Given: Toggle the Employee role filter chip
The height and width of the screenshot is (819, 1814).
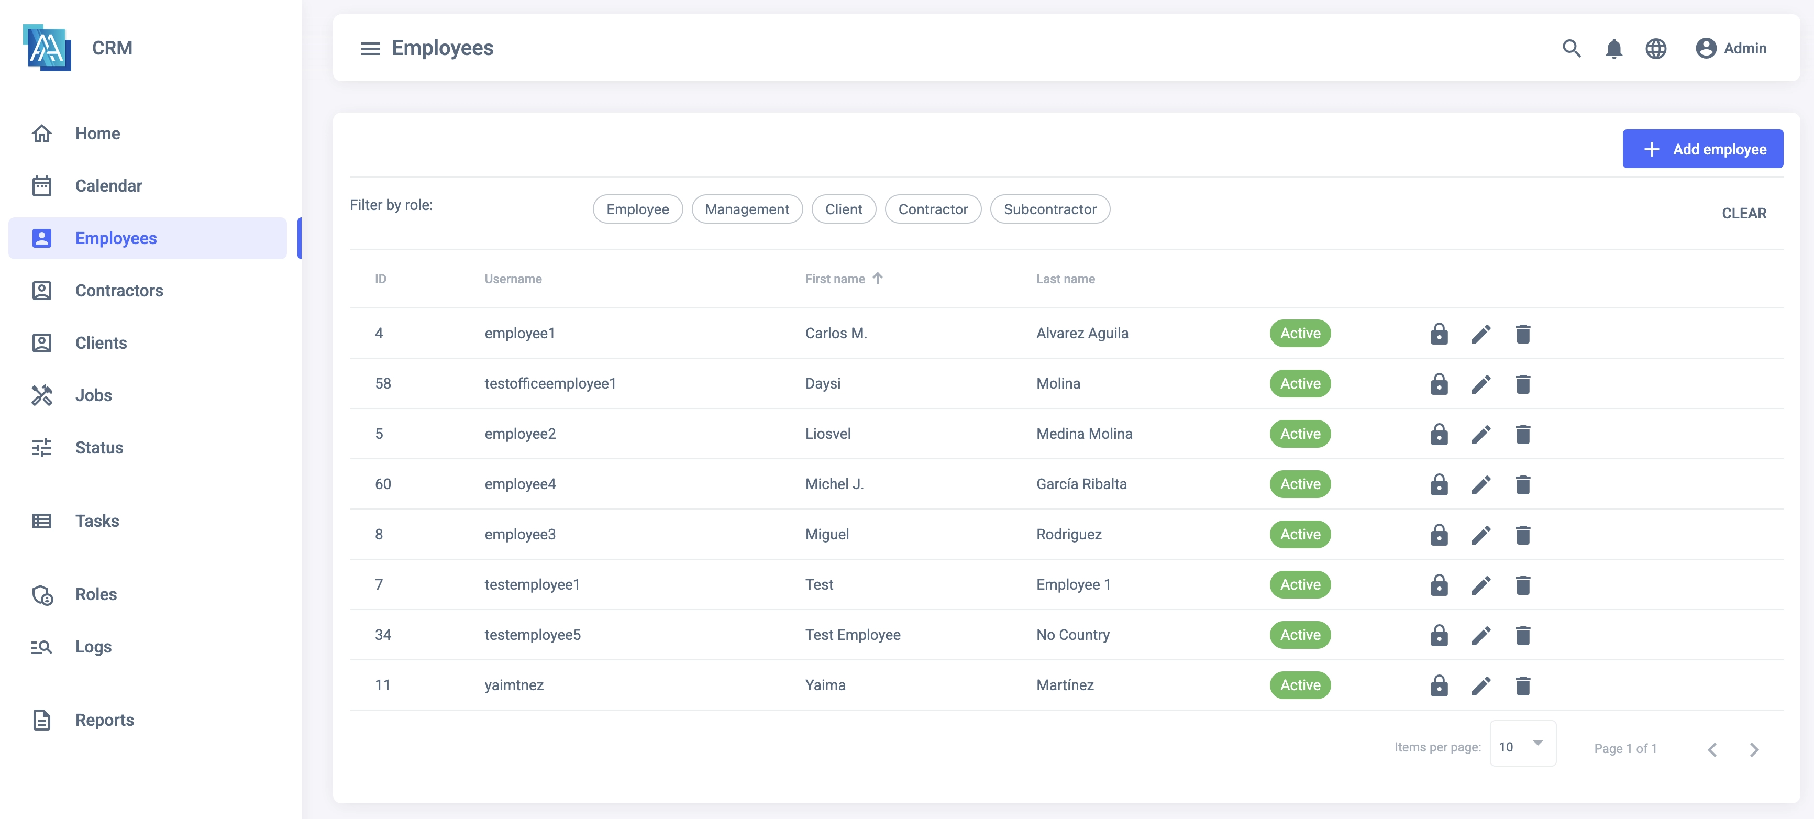Looking at the screenshot, I should point(637,209).
